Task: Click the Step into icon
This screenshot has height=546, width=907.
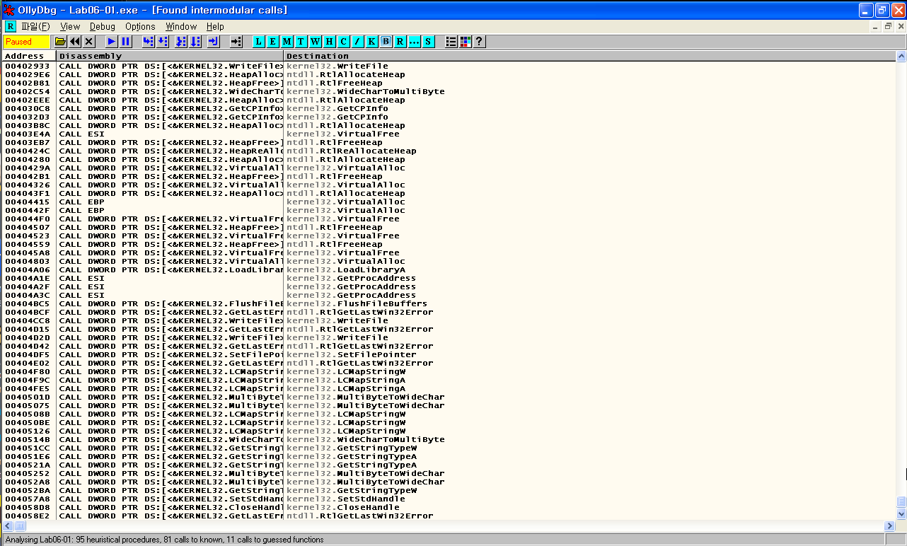Action: pos(149,42)
